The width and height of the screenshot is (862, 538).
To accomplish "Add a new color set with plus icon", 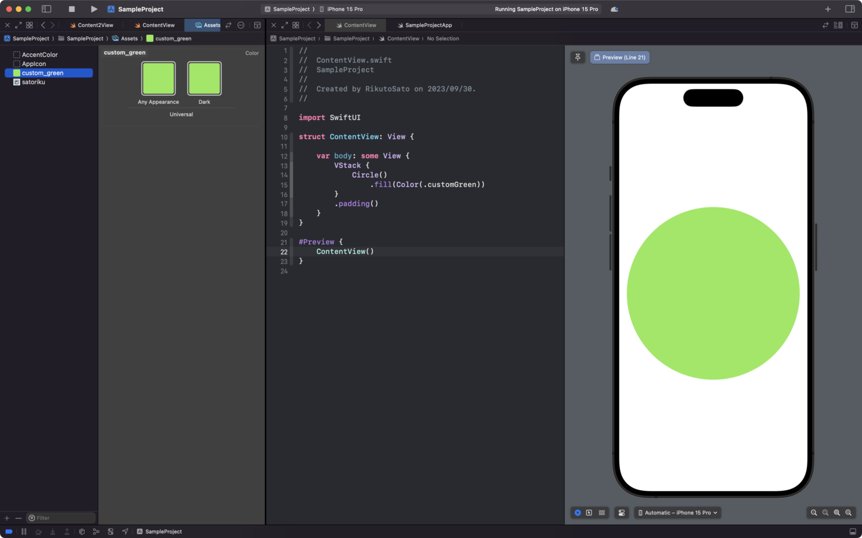I will 6,518.
